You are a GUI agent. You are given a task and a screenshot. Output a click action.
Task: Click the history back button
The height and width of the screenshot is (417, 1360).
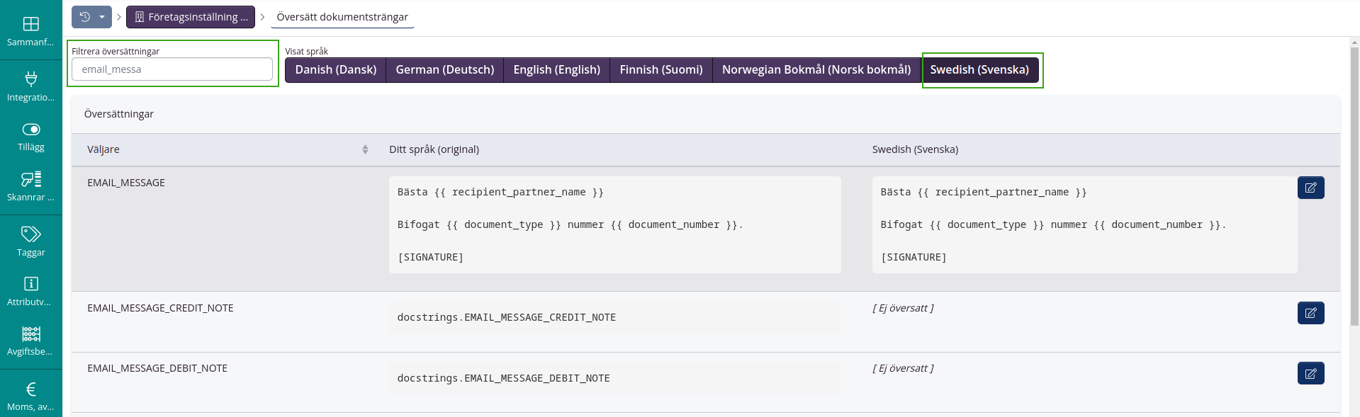pyautogui.click(x=84, y=17)
